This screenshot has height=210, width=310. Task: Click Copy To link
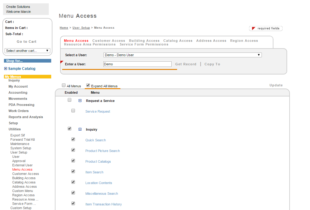tap(212, 64)
